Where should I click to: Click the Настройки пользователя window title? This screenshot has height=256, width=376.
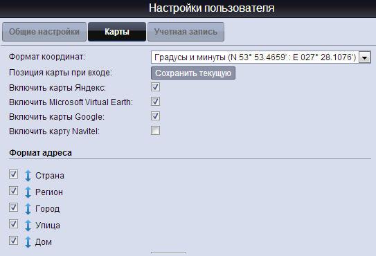(x=212, y=8)
